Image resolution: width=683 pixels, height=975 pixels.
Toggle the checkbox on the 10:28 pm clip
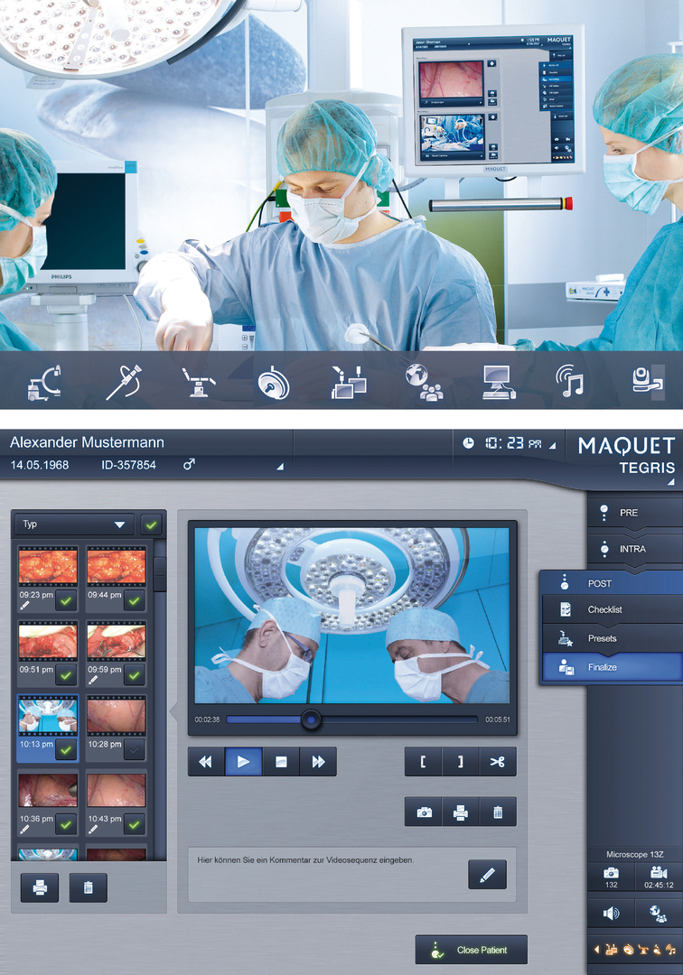click(134, 749)
